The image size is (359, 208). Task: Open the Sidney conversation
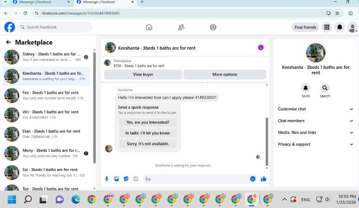click(46, 57)
